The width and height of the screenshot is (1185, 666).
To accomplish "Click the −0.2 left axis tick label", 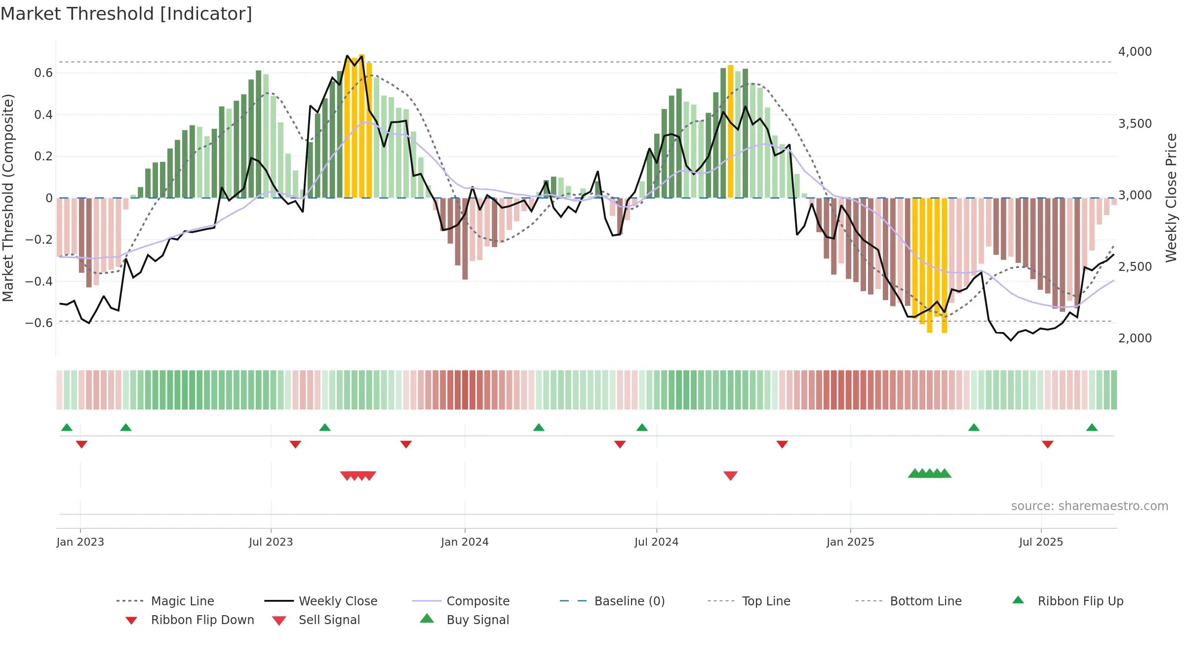I will pyautogui.click(x=39, y=240).
